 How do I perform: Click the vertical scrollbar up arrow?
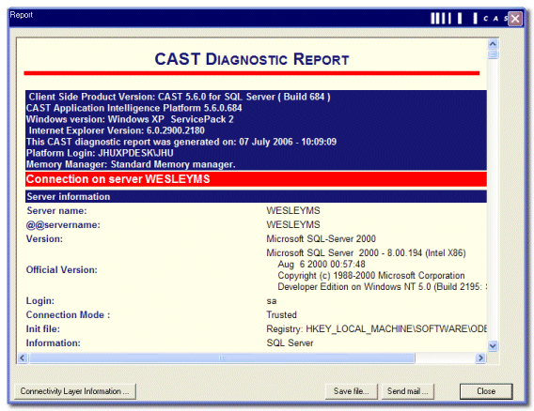(493, 44)
